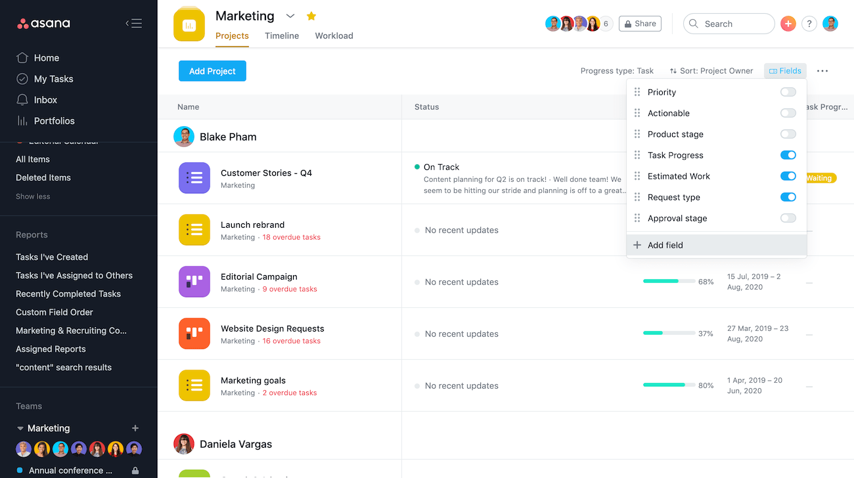Disable the Estimated Work field toggle

[x=788, y=176]
